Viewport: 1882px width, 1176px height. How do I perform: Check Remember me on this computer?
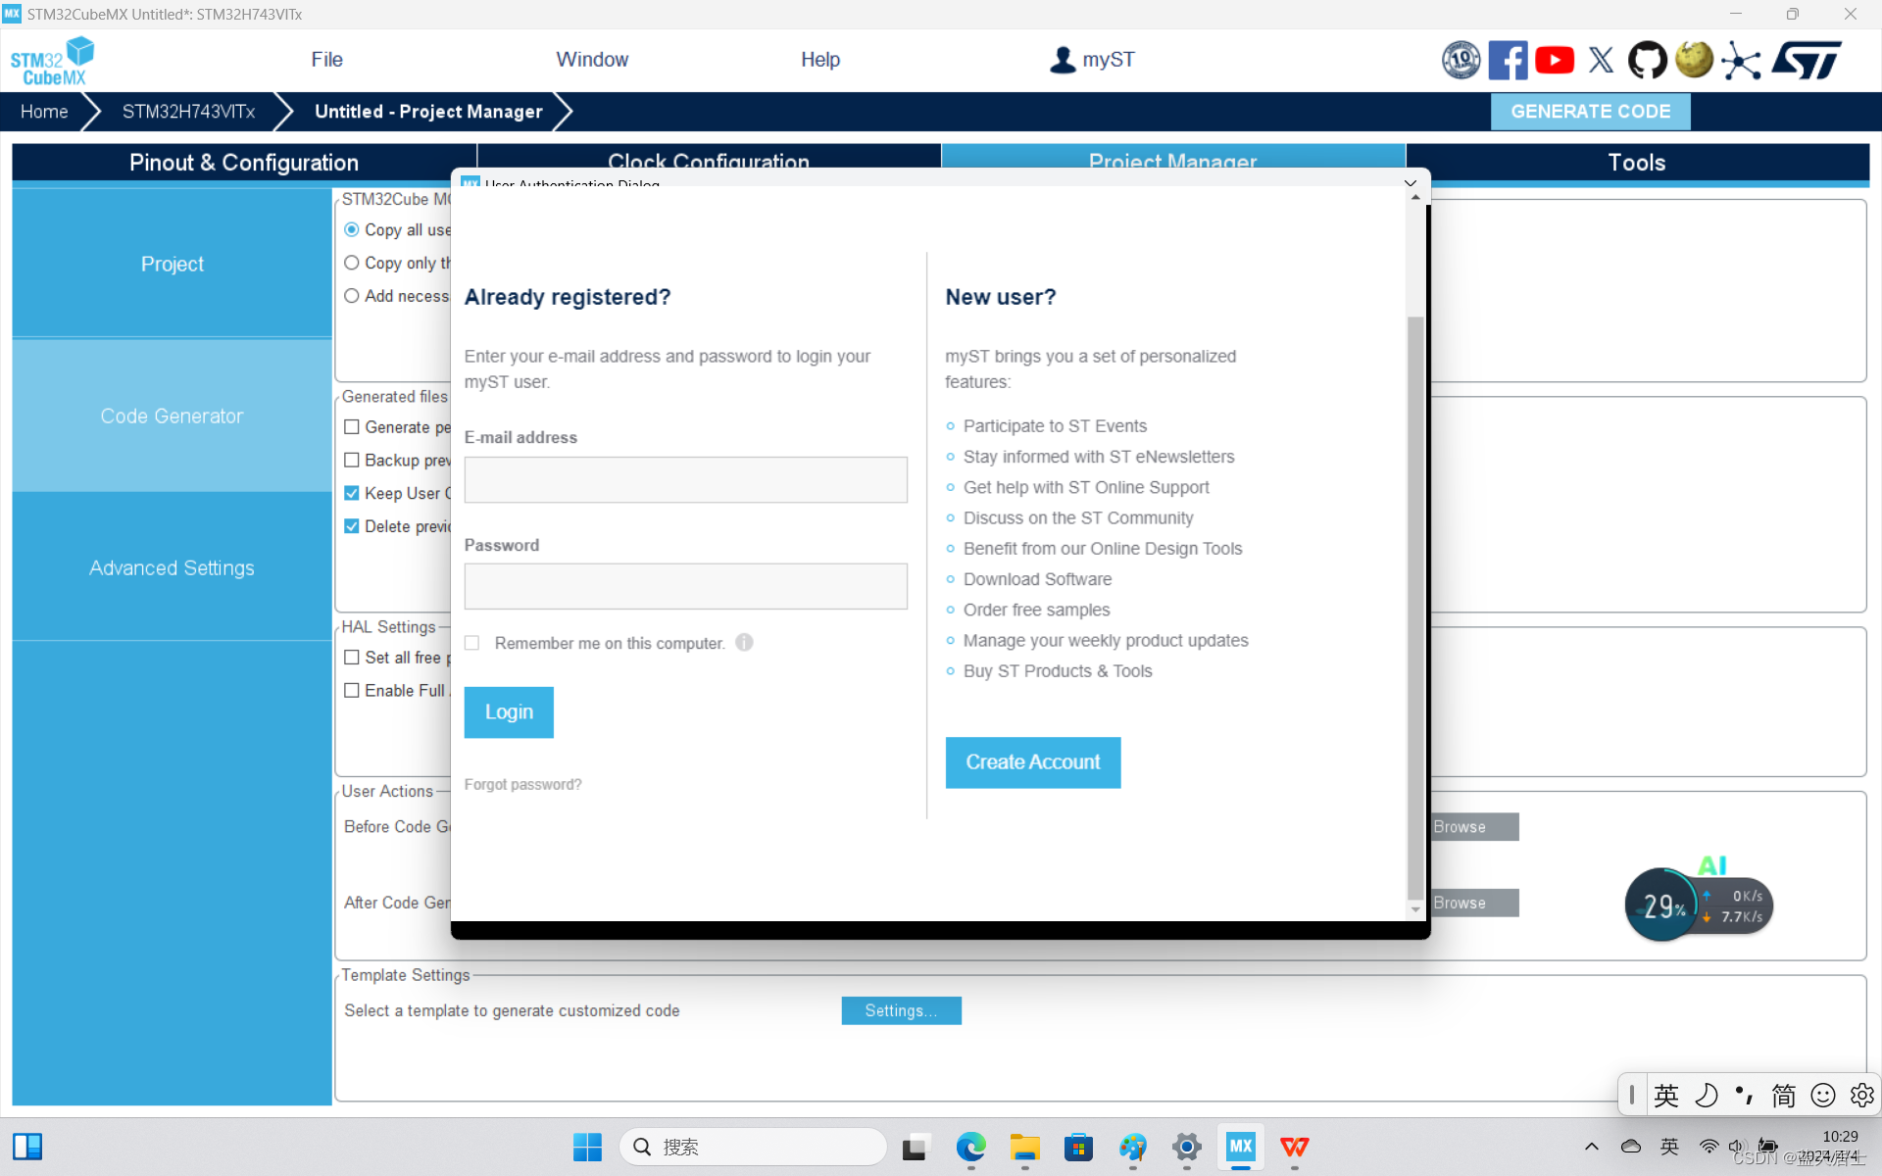tap(472, 643)
